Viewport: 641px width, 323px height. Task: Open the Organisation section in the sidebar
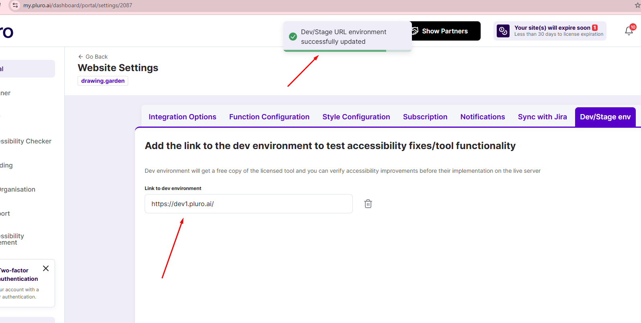point(18,189)
